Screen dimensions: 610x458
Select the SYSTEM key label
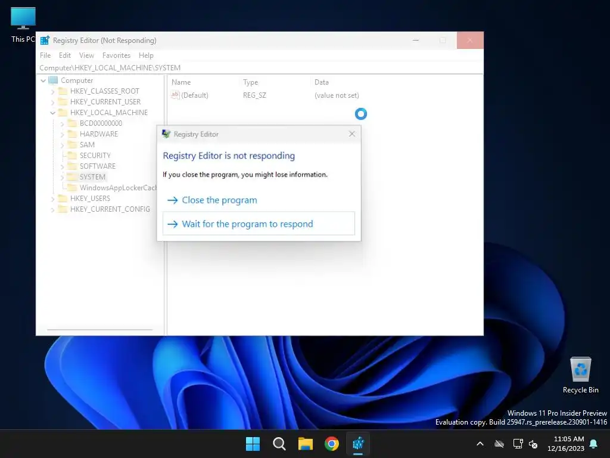(92, 177)
